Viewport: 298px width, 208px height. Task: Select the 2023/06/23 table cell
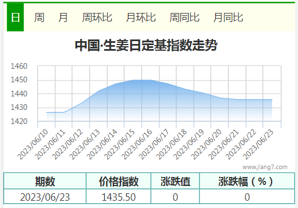click(45, 197)
